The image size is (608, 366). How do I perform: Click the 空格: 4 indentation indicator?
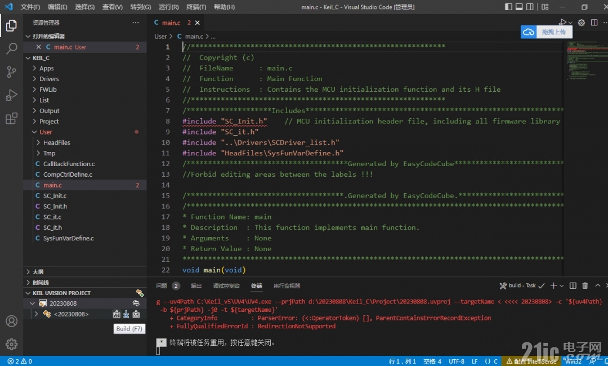point(432,361)
